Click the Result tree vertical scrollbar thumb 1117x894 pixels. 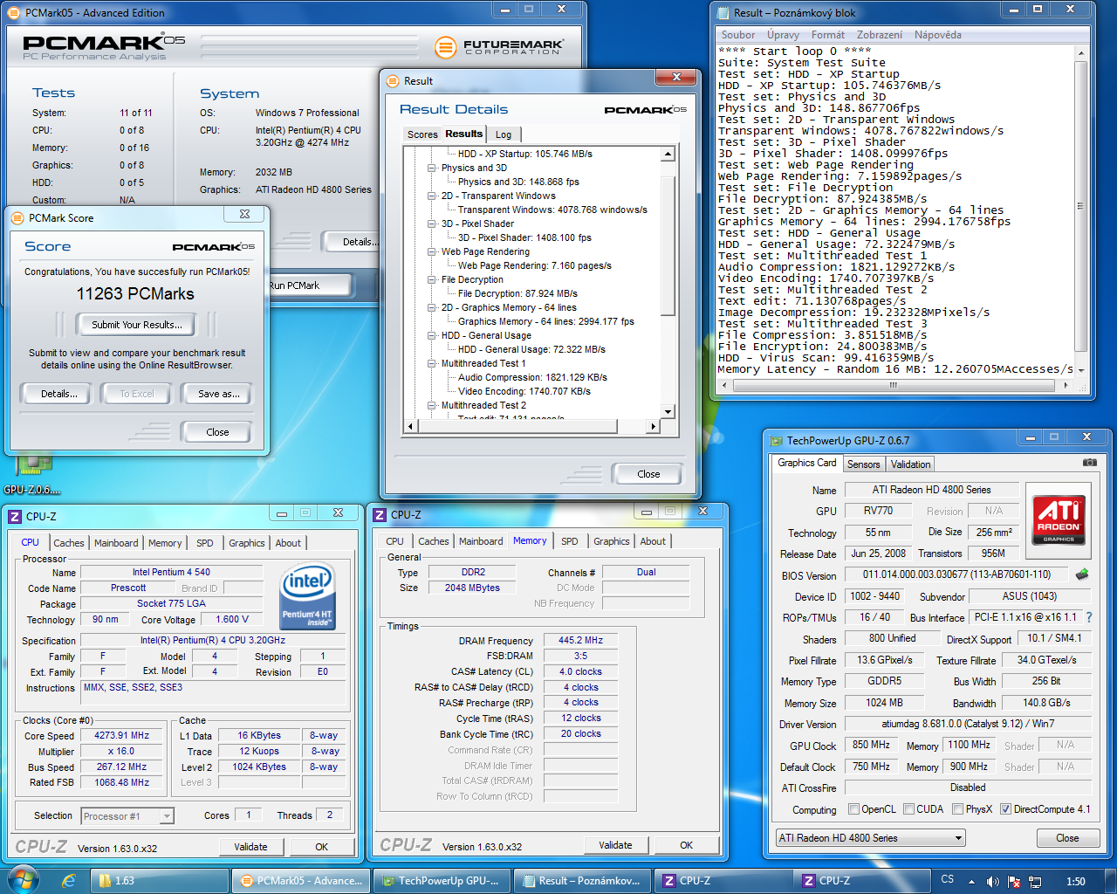point(668,244)
